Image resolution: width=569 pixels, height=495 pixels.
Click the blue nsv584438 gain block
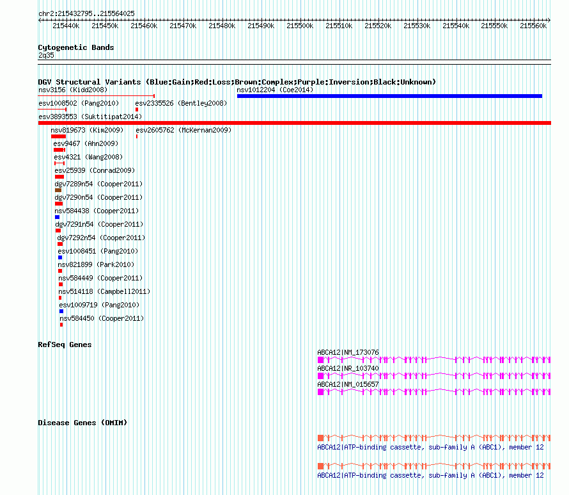[58, 217]
